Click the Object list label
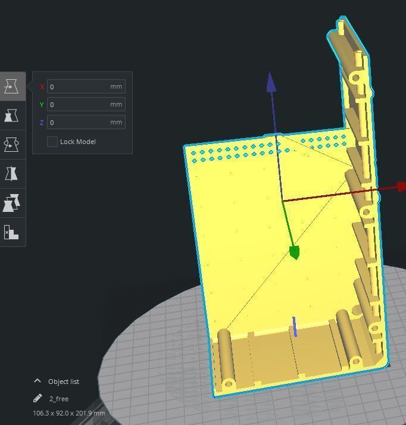The height and width of the screenshot is (425, 406). [64, 382]
